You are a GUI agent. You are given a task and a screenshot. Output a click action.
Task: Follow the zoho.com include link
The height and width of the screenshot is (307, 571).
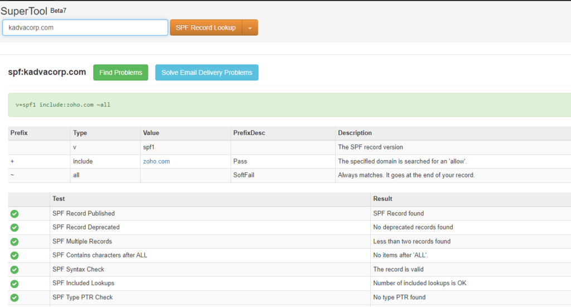click(156, 161)
